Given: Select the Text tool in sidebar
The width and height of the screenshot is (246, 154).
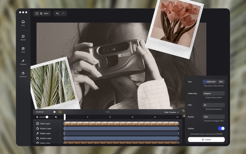Looking at the screenshot, I should [x=23, y=49].
